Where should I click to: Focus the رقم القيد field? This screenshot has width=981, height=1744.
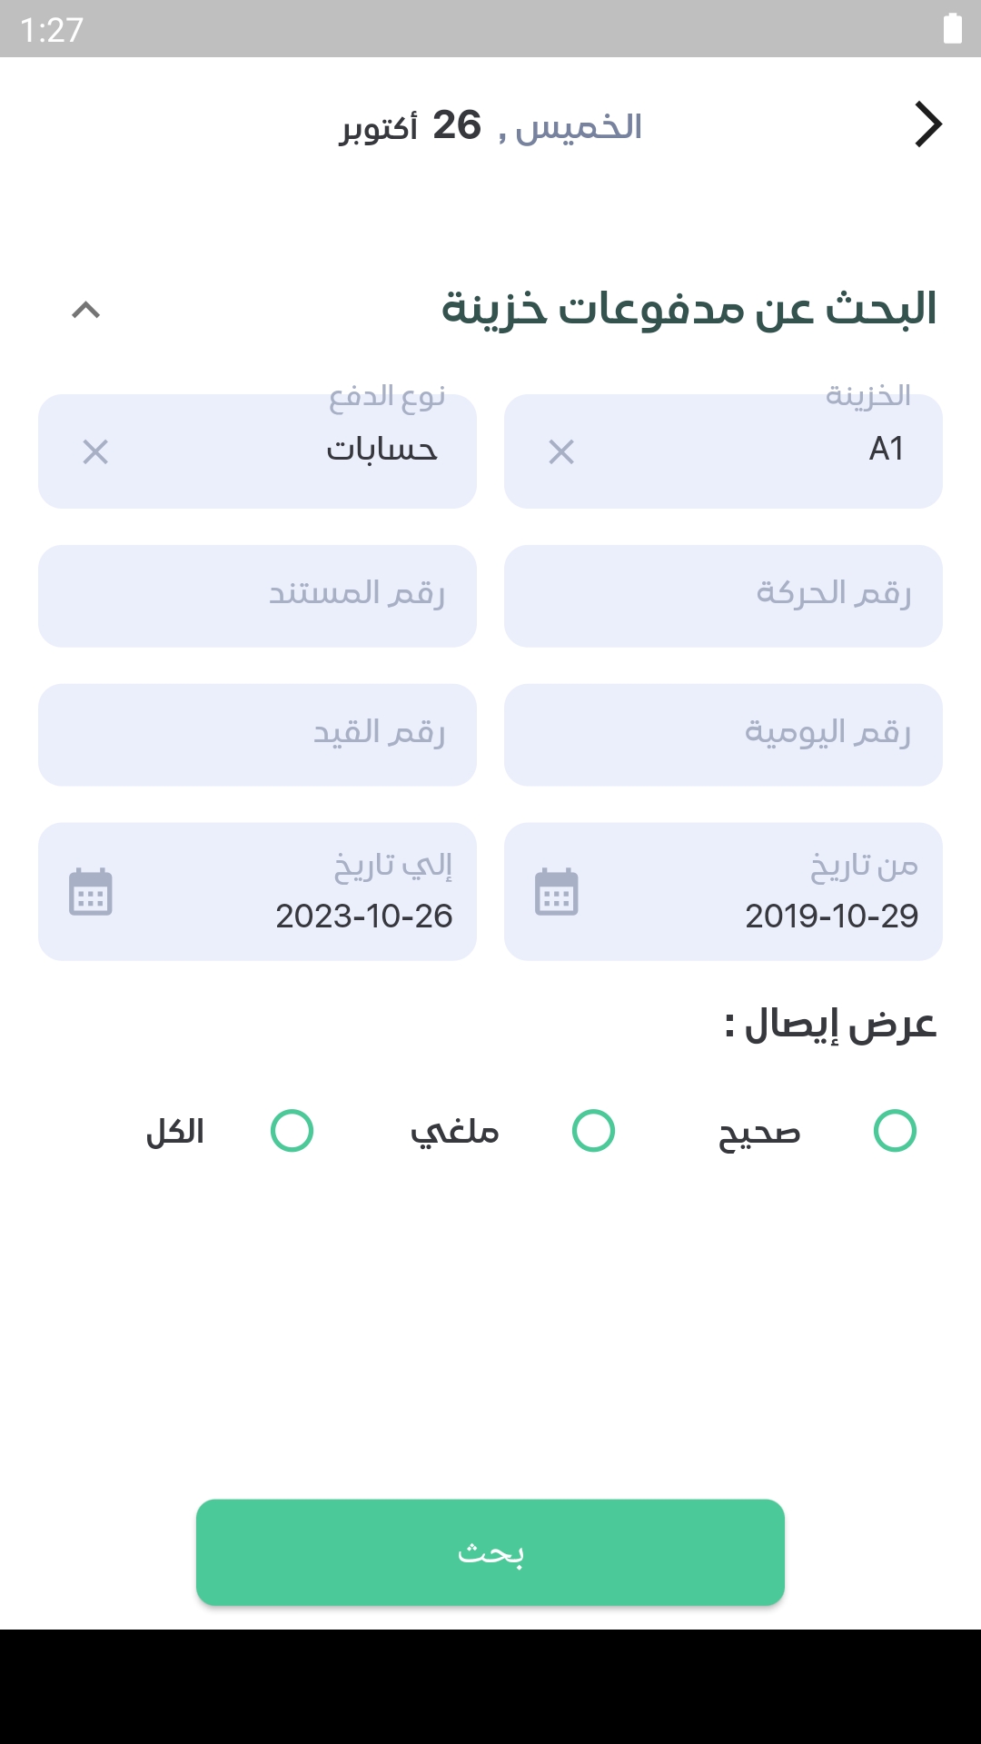[x=257, y=735]
